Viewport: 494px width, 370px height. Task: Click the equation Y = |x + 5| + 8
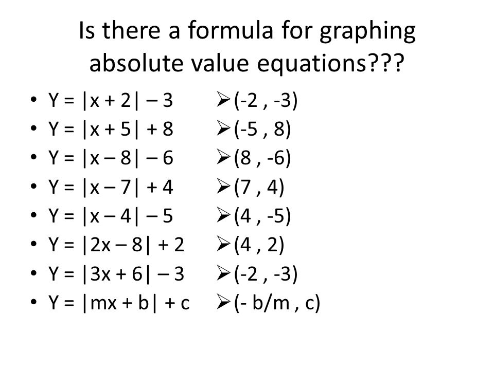[111, 129]
